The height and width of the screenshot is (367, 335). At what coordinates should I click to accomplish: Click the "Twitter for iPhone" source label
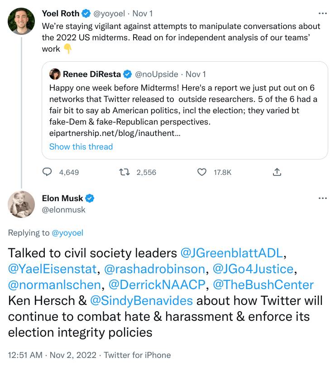point(137,355)
